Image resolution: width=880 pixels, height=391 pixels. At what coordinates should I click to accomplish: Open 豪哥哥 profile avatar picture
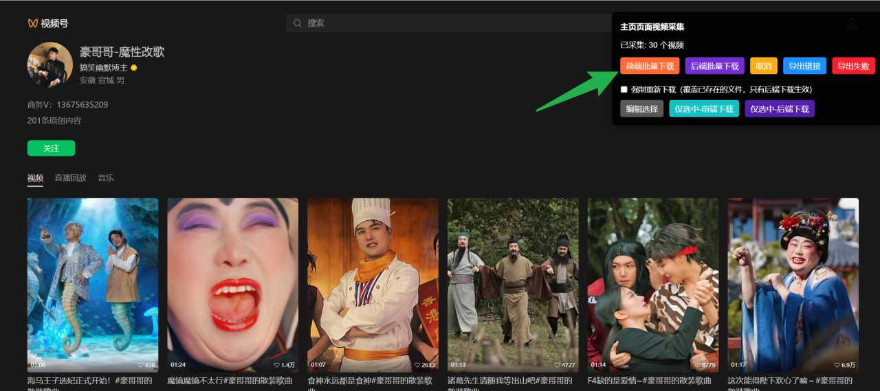(50, 64)
